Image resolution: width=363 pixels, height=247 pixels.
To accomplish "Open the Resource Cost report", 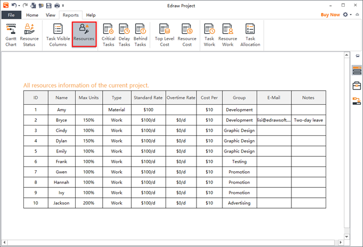I will pos(187,35).
